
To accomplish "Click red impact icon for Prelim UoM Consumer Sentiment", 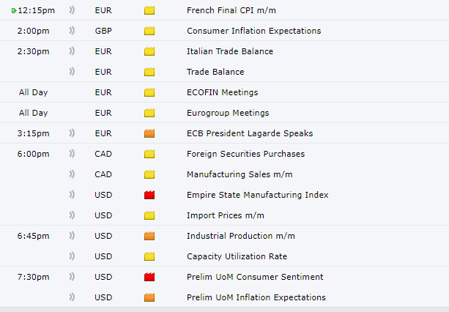I will coord(149,277).
